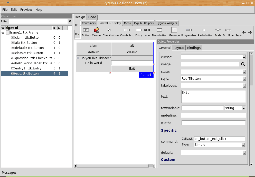Click the Exit button in design preview
Image resolution: width=255 pixels, height=177 pixels.
pyautogui.click(x=132, y=69)
